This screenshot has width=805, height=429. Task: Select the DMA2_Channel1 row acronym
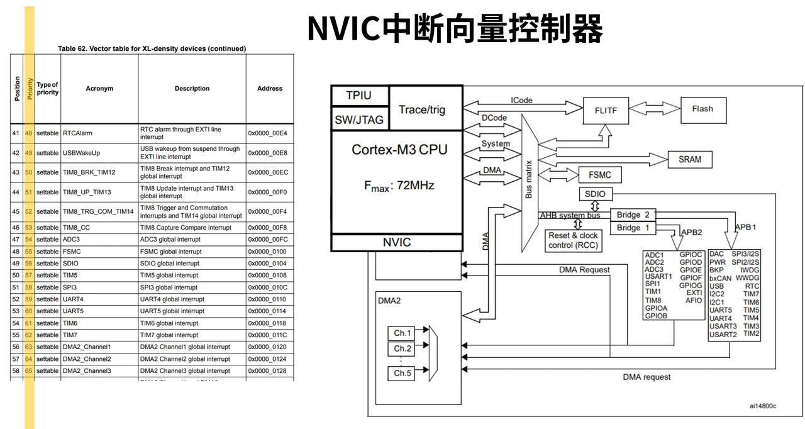pos(87,347)
